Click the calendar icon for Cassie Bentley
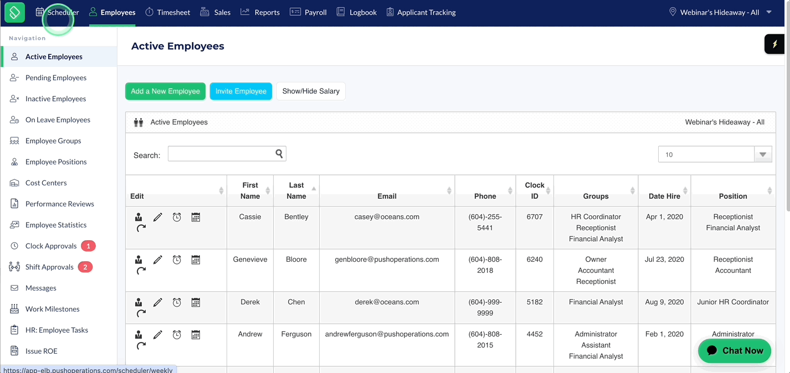 pyautogui.click(x=196, y=217)
